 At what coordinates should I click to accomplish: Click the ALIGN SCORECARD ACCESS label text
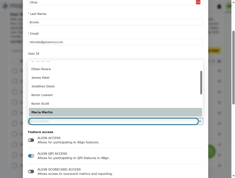pos(59,169)
